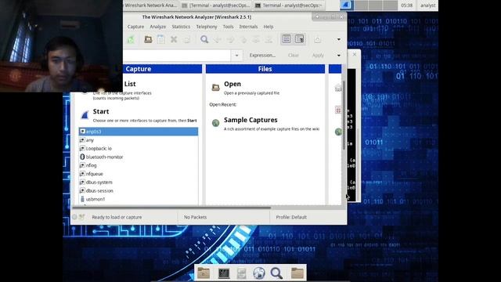The image size is (501, 282).
Task: Click the Expression... button
Action: (x=262, y=56)
